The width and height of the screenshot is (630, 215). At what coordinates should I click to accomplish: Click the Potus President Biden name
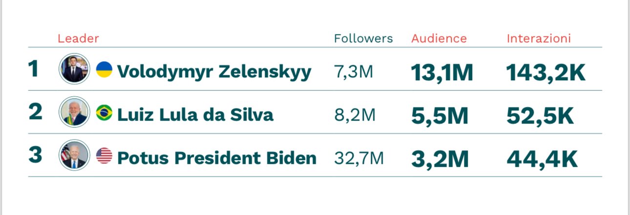coord(217,158)
